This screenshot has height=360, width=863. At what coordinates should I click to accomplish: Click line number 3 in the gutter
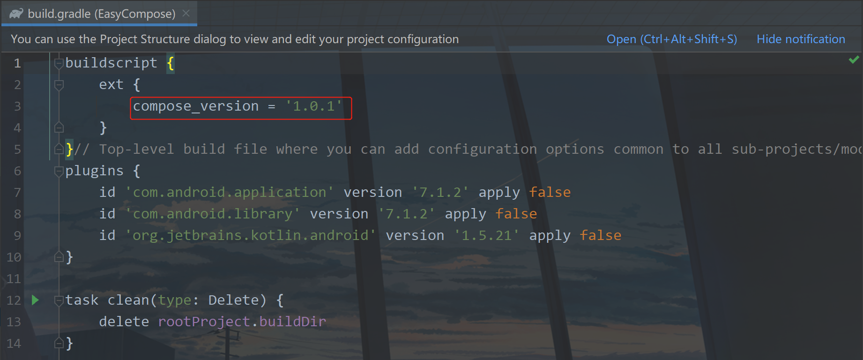17,106
